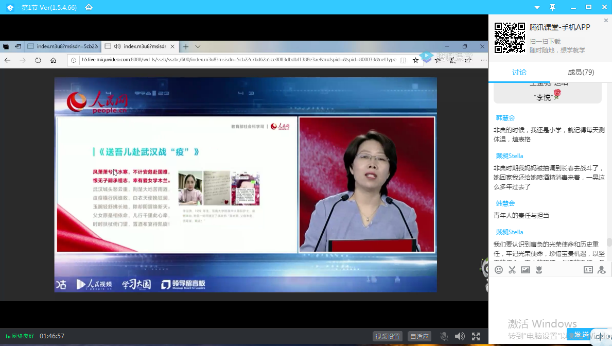
Task: Pin the window with the pushpin icon
Action: (x=552, y=7)
